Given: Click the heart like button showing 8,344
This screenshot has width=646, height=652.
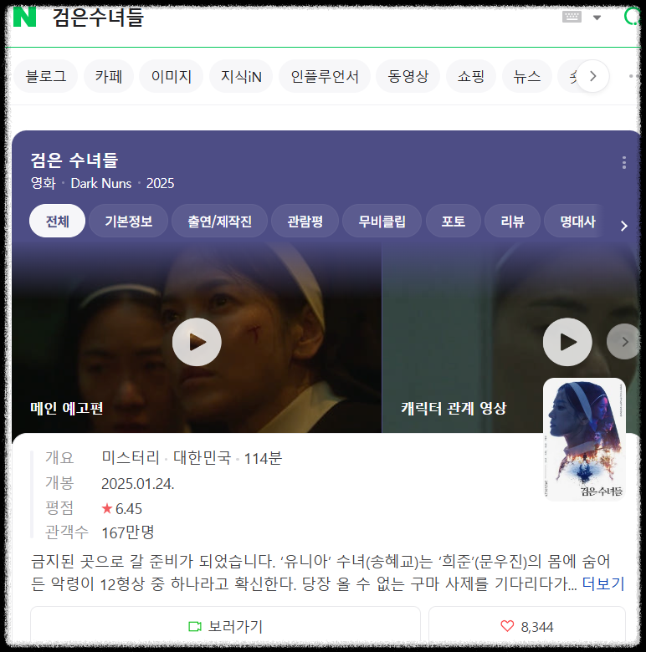Looking at the screenshot, I should pos(527,626).
